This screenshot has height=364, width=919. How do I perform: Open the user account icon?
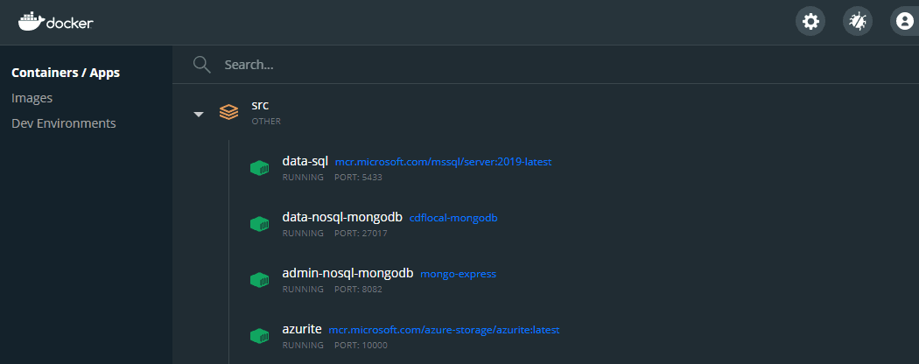(x=904, y=21)
